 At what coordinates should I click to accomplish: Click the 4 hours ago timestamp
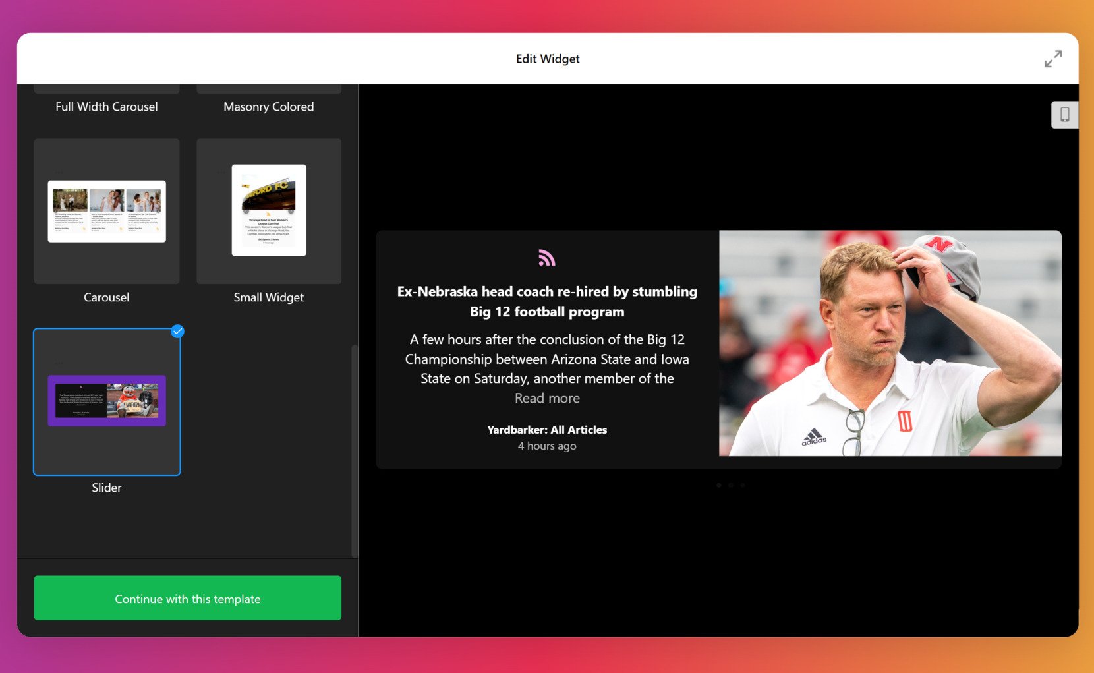tap(547, 446)
